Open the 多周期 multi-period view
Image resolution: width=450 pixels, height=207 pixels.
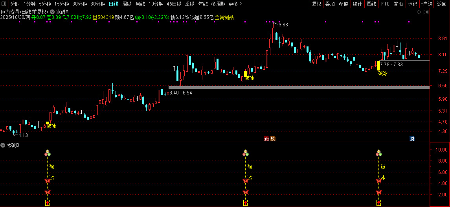pos(218,4)
